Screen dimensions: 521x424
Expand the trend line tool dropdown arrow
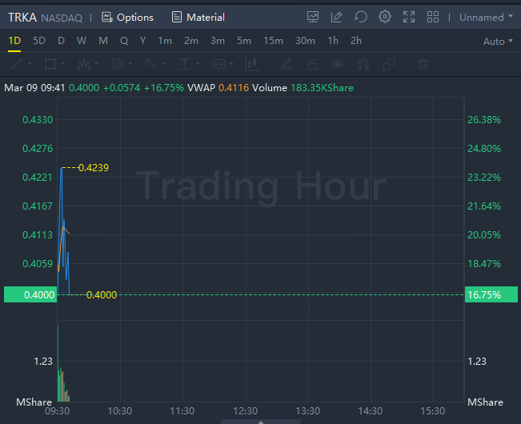pyautogui.click(x=30, y=63)
